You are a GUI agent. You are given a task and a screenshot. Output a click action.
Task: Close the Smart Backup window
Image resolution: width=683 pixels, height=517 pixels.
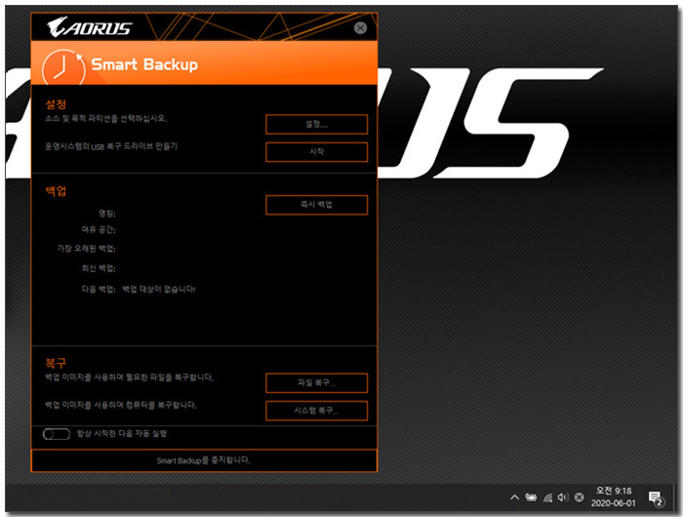click(360, 28)
